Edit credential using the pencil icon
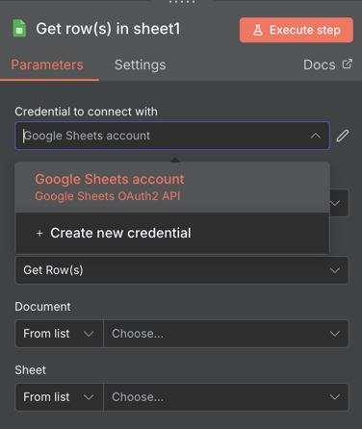Viewport: 362px width, 429px height. (x=343, y=136)
